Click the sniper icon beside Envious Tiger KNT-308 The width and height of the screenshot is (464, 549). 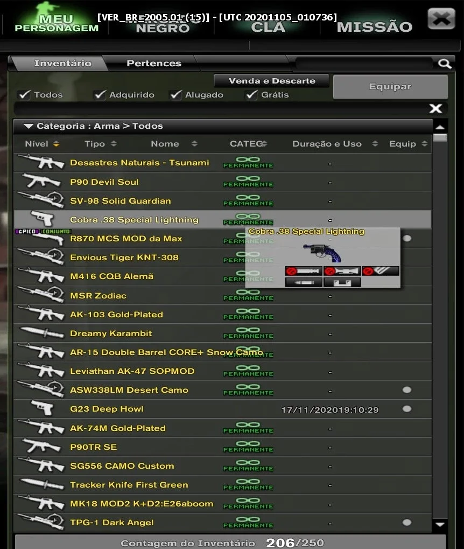(x=41, y=256)
